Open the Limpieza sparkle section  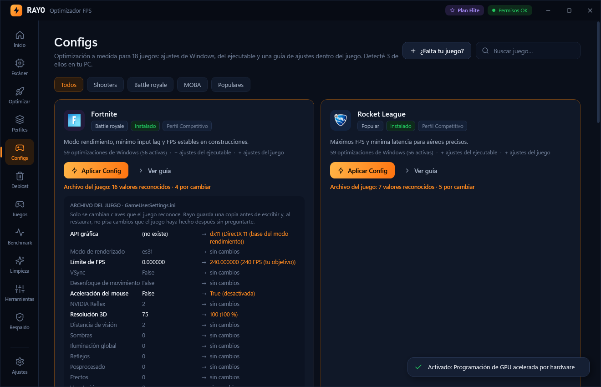click(20, 265)
